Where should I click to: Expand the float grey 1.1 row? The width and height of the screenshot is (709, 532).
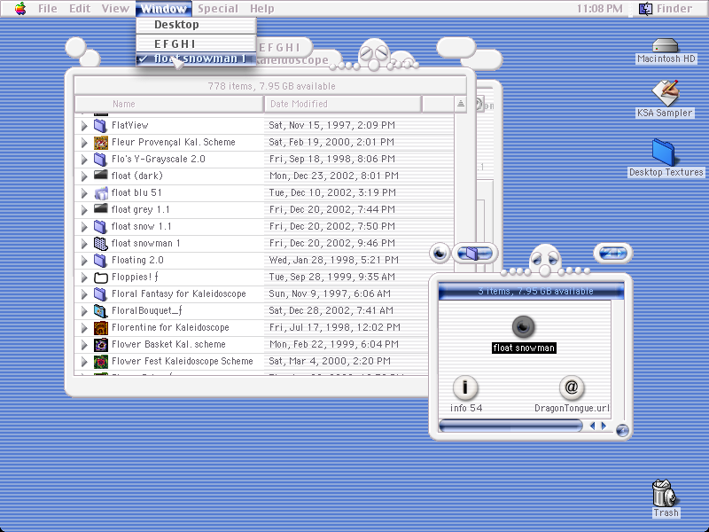coord(84,210)
